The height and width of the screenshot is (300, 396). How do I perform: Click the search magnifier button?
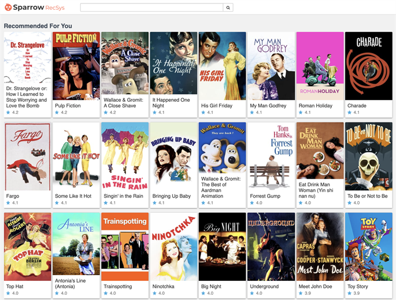[x=228, y=8]
